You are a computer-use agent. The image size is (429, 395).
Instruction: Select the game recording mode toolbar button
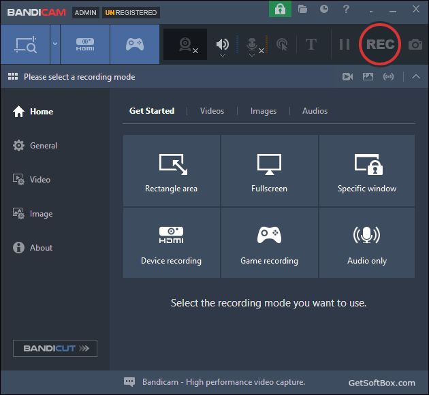pyautogui.click(x=135, y=44)
